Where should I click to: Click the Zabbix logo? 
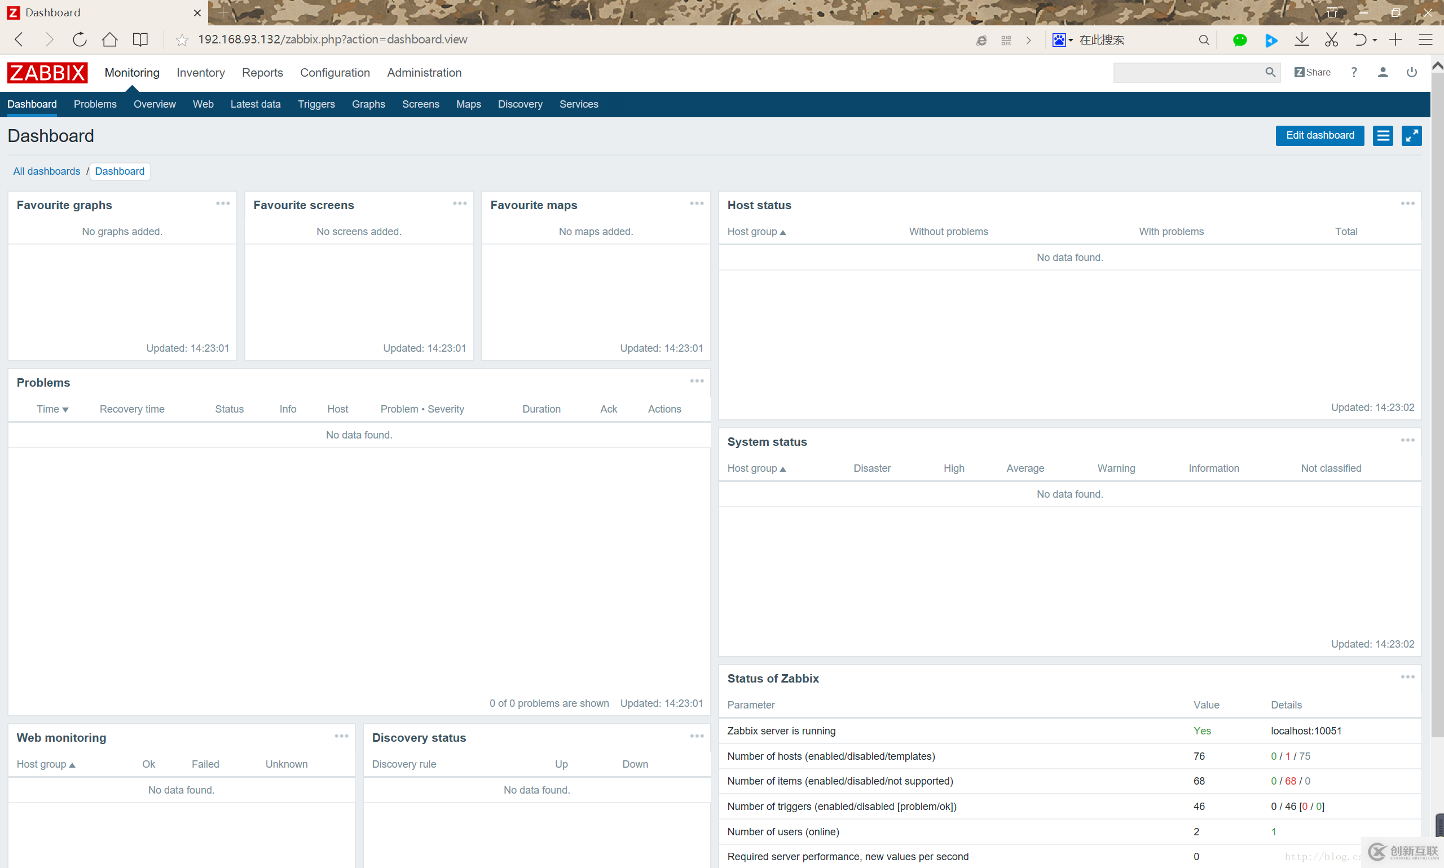47,73
